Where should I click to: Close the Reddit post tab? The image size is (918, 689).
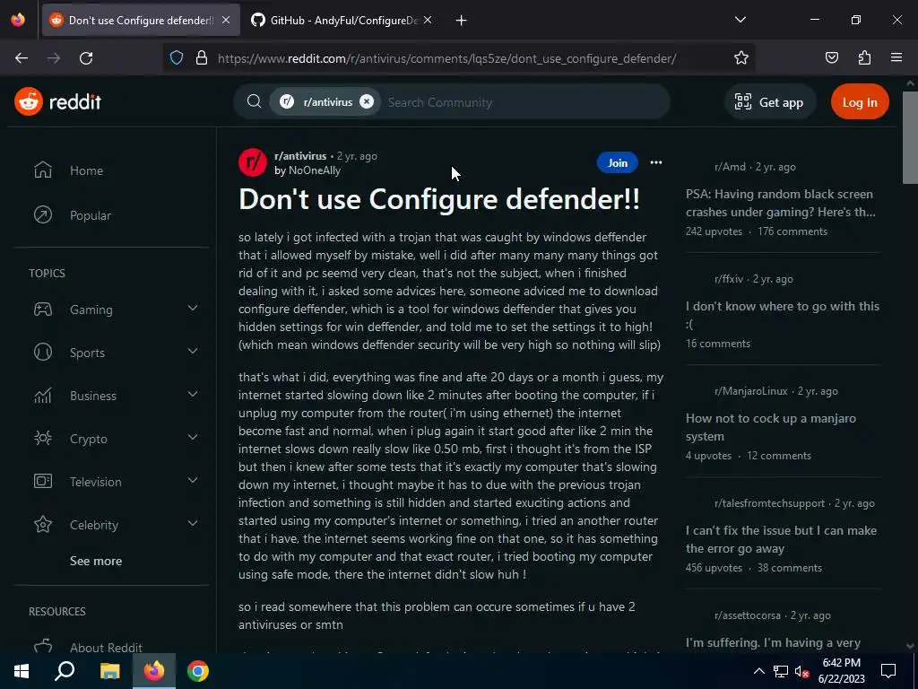click(226, 21)
